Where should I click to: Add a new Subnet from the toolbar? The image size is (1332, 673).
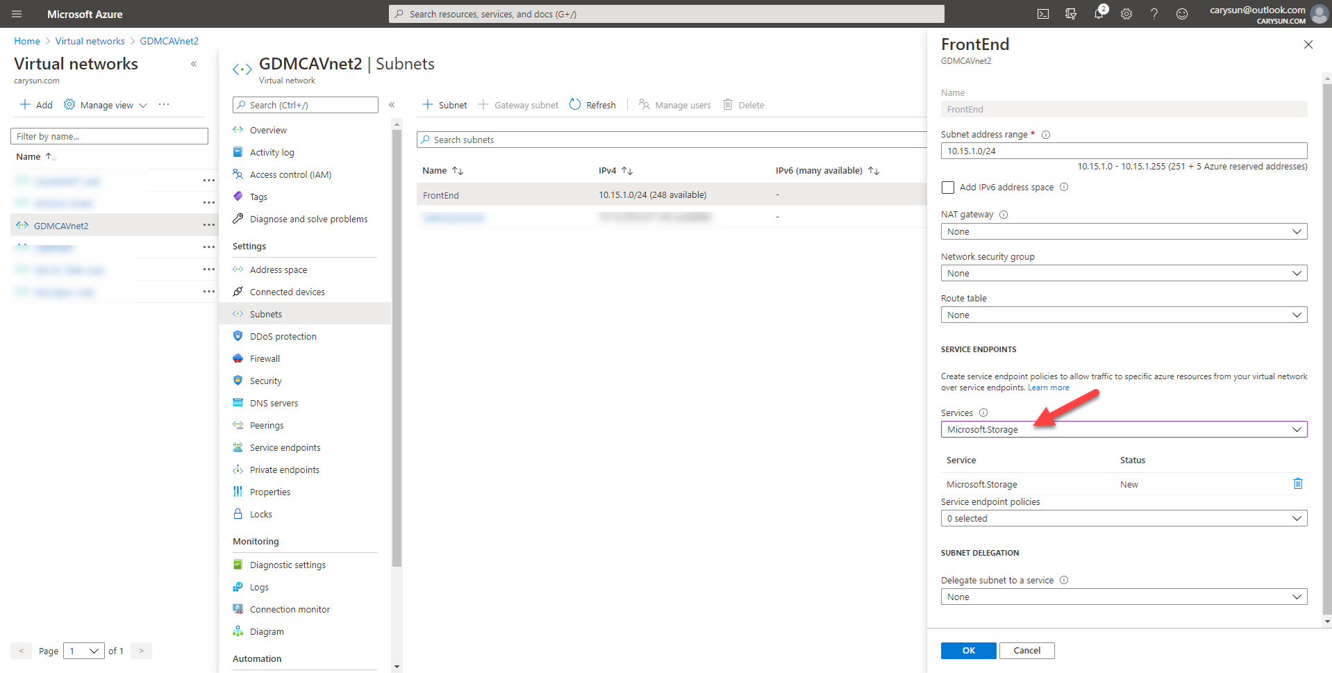tap(444, 105)
